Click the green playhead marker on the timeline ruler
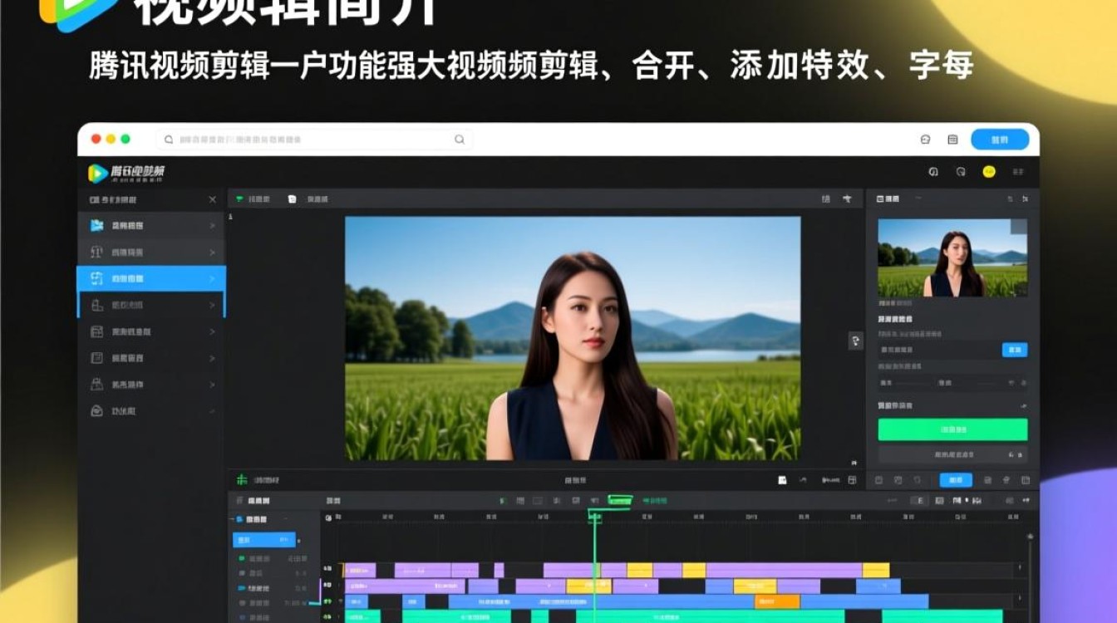The width and height of the screenshot is (1117, 623). (x=594, y=517)
